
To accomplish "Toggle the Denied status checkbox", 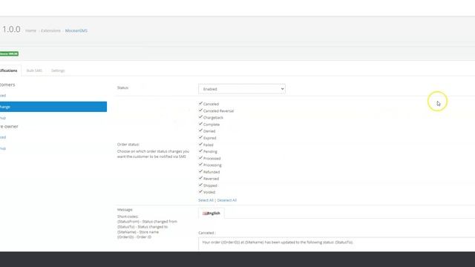I will pos(200,131).
